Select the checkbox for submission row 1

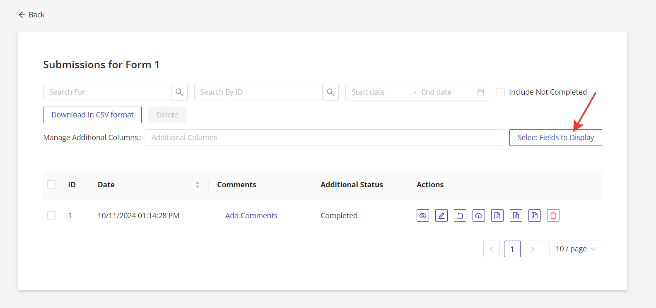[x=51, y=215]
